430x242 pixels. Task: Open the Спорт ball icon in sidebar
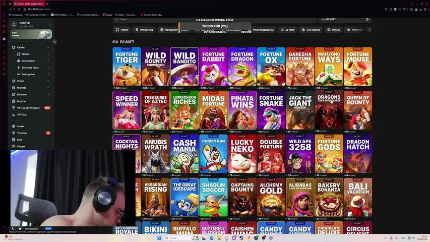tap(14, 81)
